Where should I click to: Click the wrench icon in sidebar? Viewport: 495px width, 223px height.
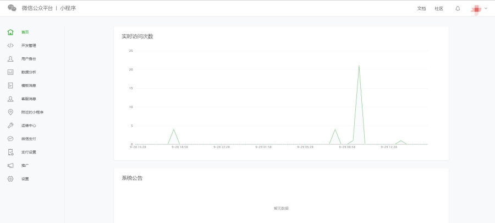tap(10, 126)
